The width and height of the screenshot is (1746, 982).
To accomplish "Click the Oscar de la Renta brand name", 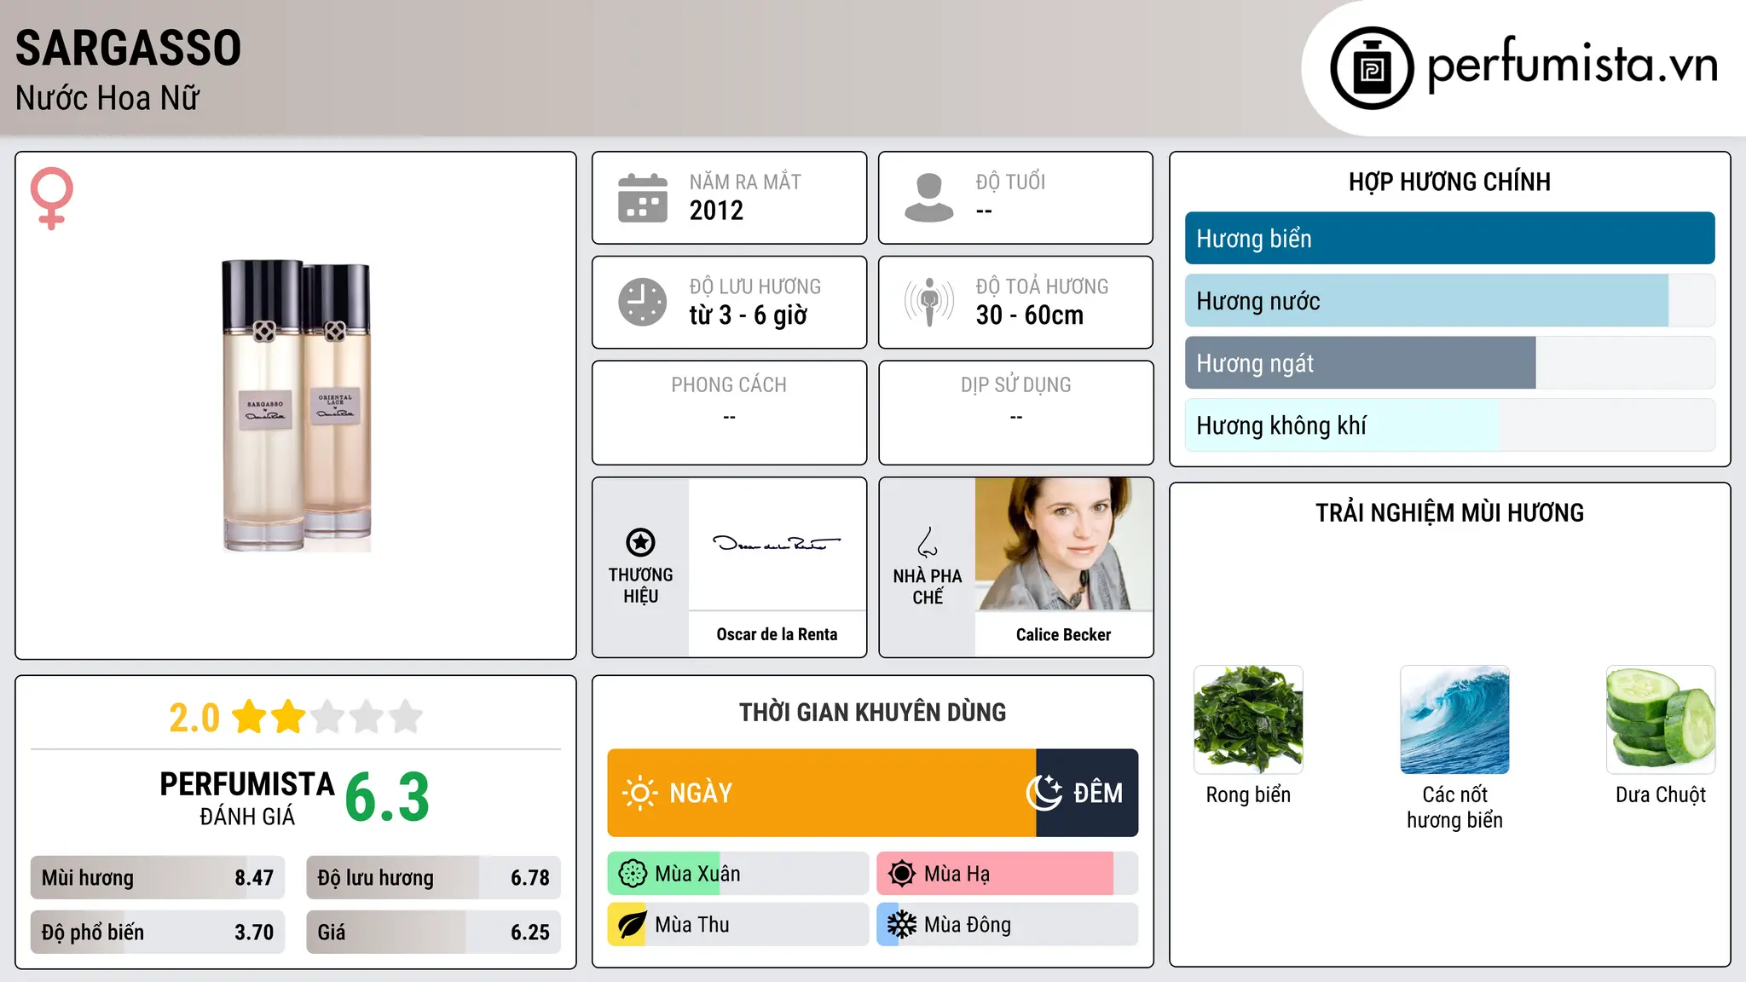I will click(777, 634).
